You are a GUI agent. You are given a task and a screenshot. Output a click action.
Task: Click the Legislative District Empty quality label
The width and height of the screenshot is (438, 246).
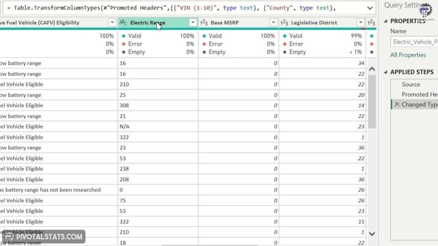[298, 52]
